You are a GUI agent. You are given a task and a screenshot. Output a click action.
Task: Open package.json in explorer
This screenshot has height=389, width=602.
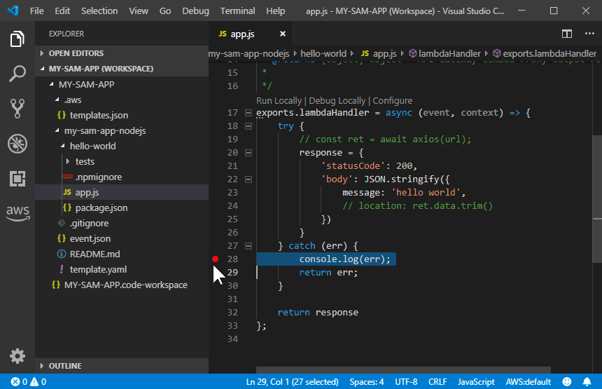pos(122,207)
